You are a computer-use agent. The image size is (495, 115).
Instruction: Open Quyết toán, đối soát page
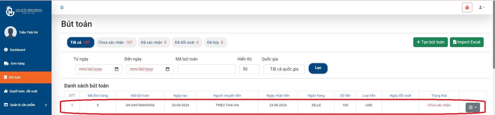(23, 91)
